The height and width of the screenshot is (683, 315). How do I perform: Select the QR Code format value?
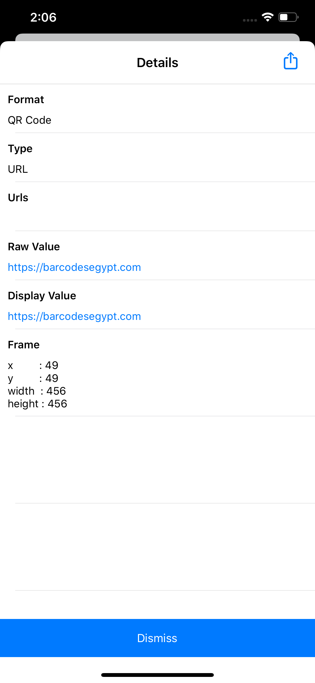coord(30,120)
